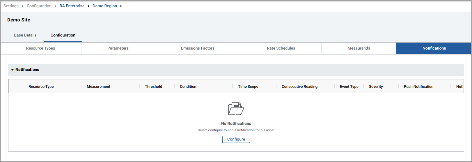Viewport: 472px width, 162px height.
Task: Click the Measurement column header
Action: 98,87
